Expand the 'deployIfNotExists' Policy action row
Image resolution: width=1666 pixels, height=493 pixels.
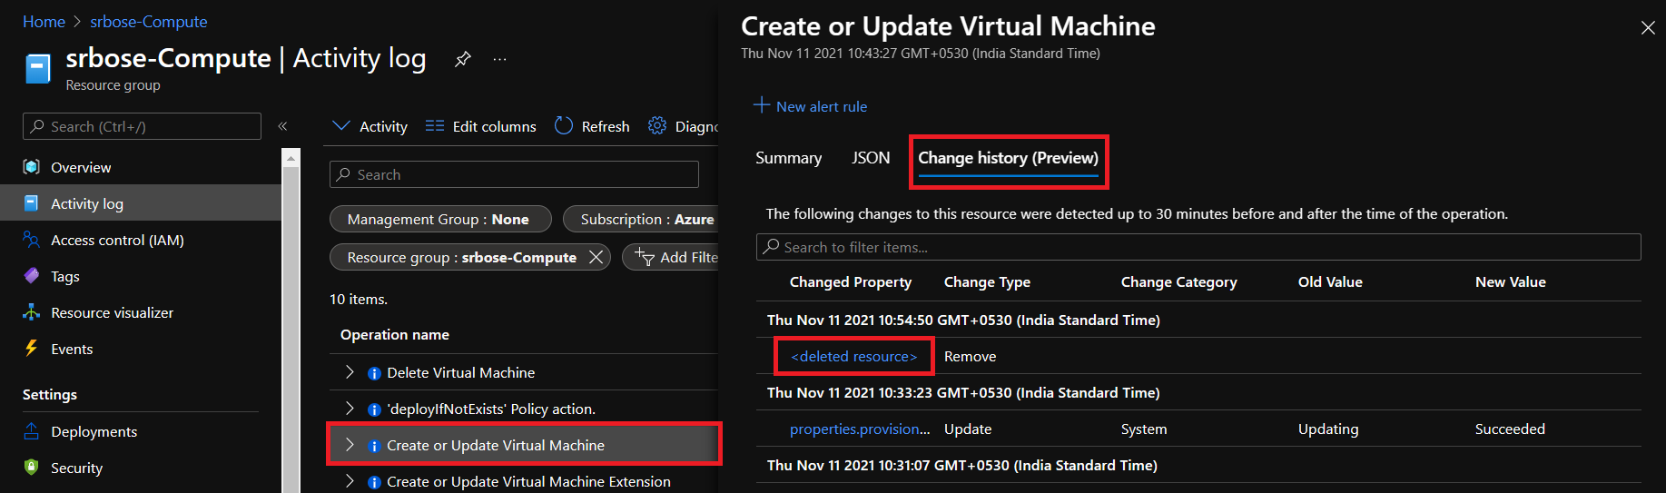tap(350, 409)
